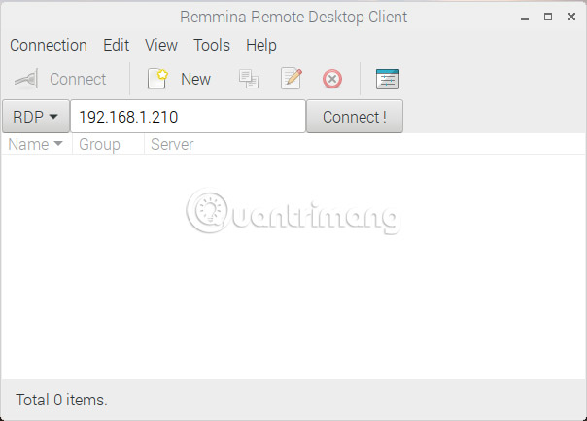Click the 'Total 0 items.' status text
This screenshot has height=421, width=587.
[x=61, y=400]
